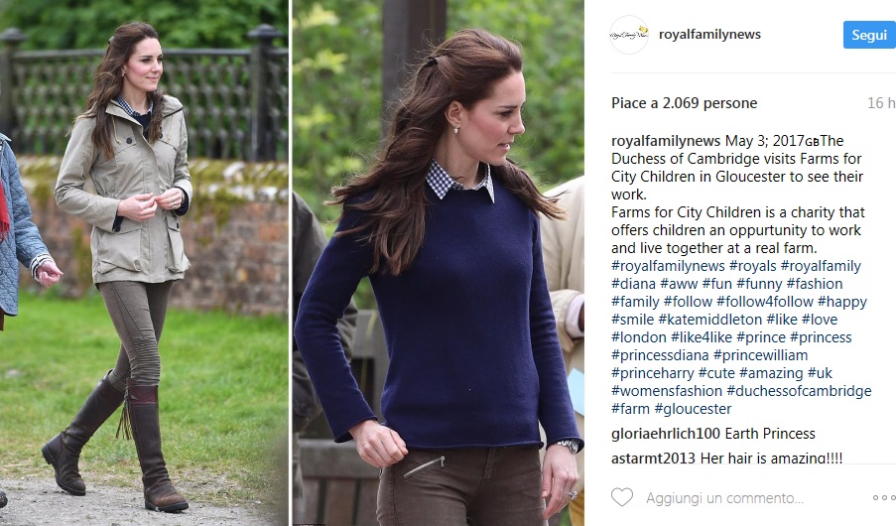Open the #princessdiana hashtag
The image size is (896, 526).
point(660,355)
